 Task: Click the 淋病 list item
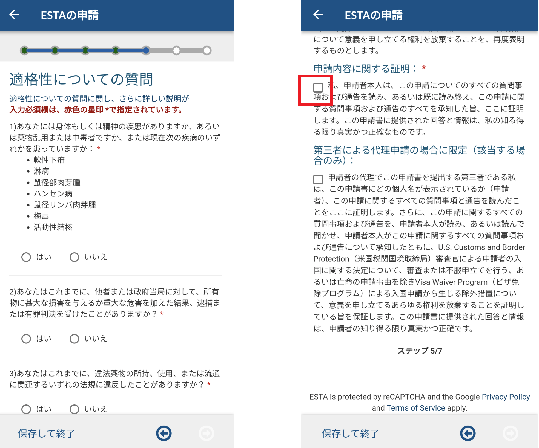[x=41, y=171]
